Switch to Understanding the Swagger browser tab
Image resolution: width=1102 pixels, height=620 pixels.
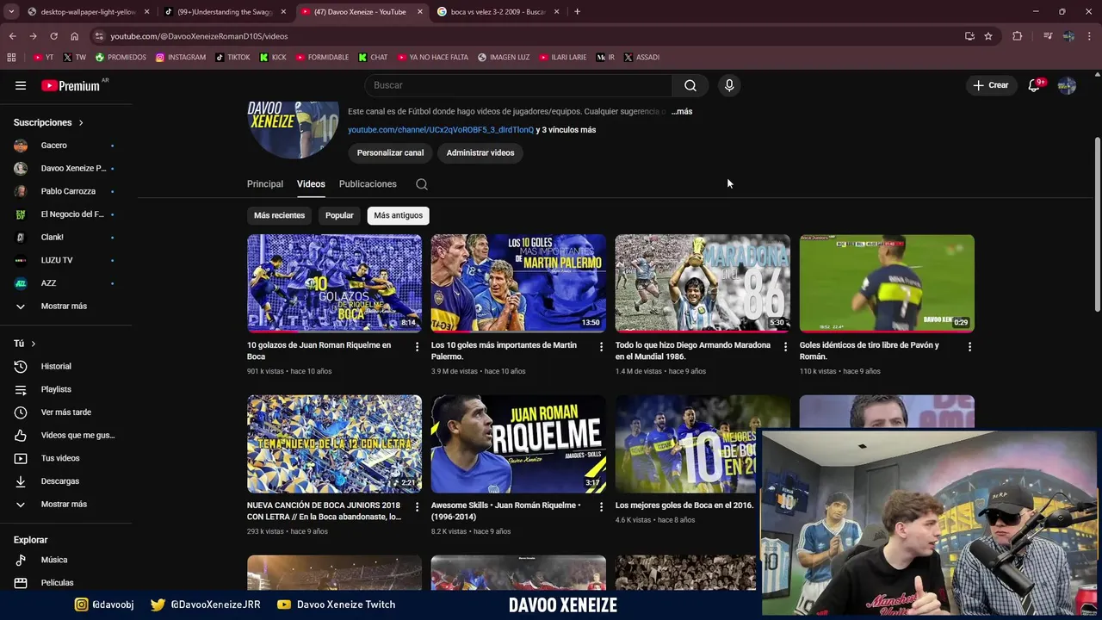click(224, 12)
